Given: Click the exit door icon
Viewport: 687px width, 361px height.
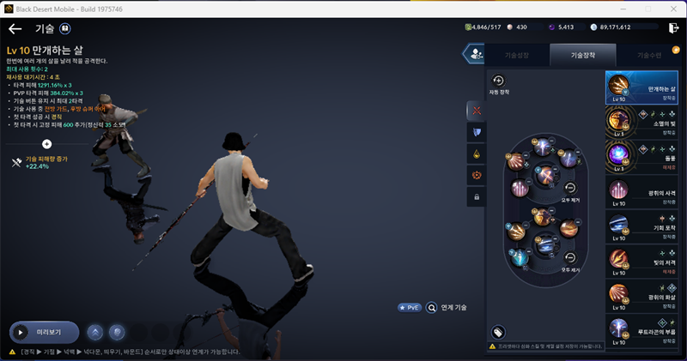Looking at the screenshot, I should click(672, 27).
